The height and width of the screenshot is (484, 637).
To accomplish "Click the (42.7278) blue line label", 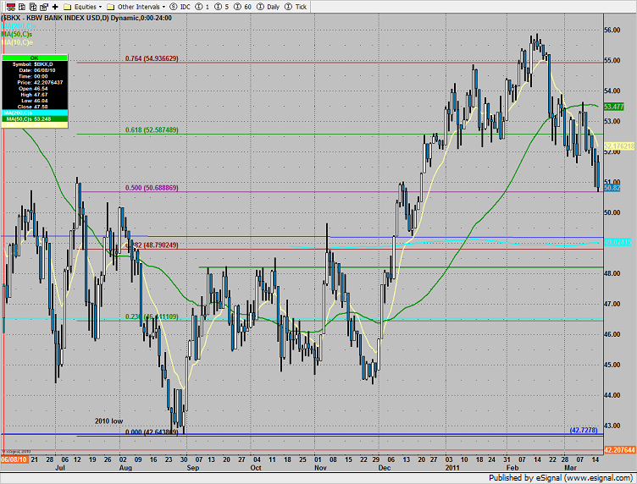I will 584,430.
